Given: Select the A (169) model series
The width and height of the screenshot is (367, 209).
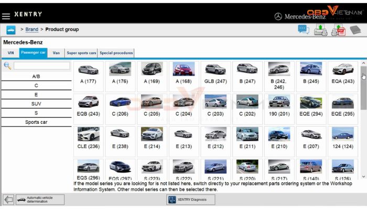Looking at the screenshot, I should click(x=152, y=76).
